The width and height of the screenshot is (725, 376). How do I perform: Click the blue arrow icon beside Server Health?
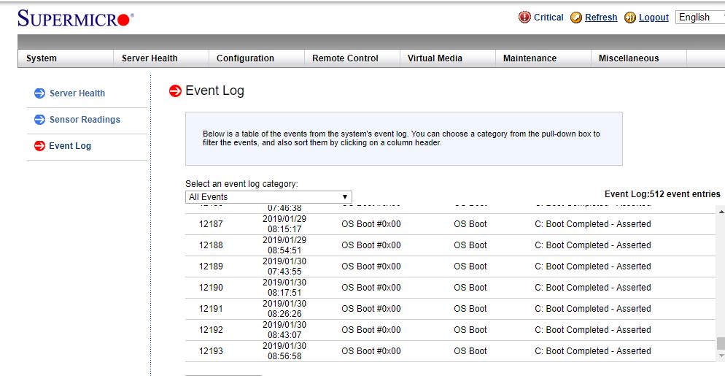coord(39,93)
